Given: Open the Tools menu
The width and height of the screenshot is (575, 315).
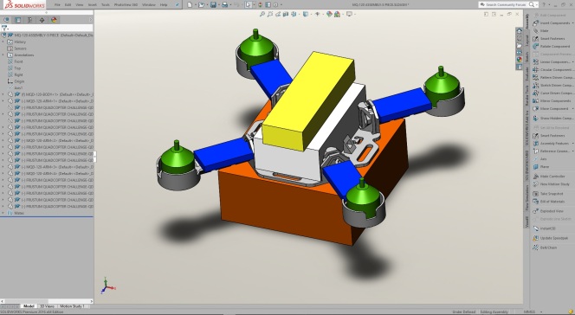Looking at the screenshot, I should tap(106, 5).
